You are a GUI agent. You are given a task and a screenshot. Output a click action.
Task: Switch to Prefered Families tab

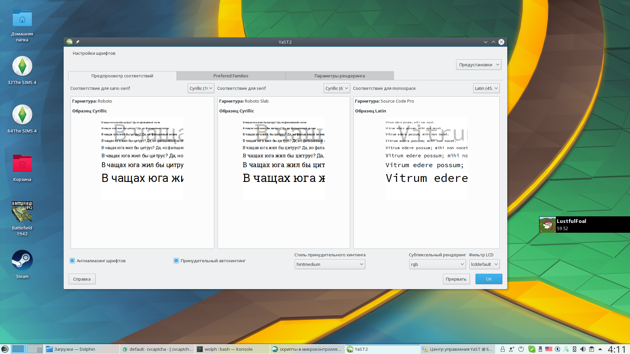231,76
